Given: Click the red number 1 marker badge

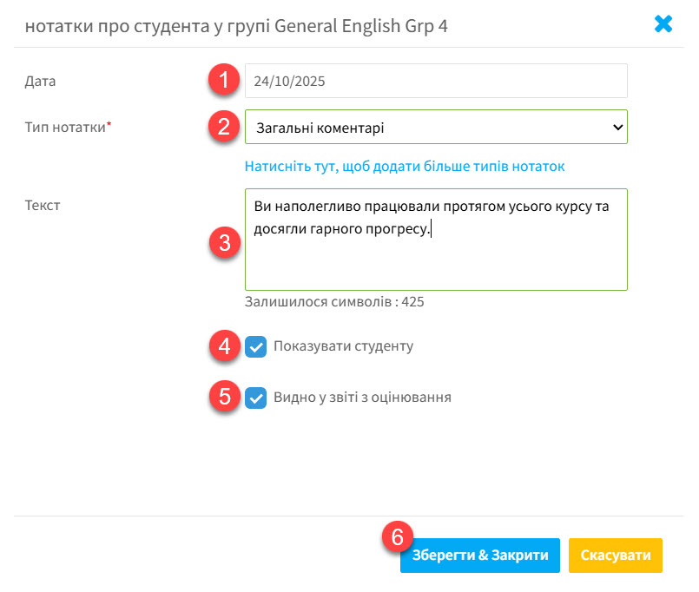Looking at the screenshot, I should 223,81.
